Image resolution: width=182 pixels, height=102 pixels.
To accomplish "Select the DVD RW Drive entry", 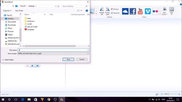I will coord(12,44).
